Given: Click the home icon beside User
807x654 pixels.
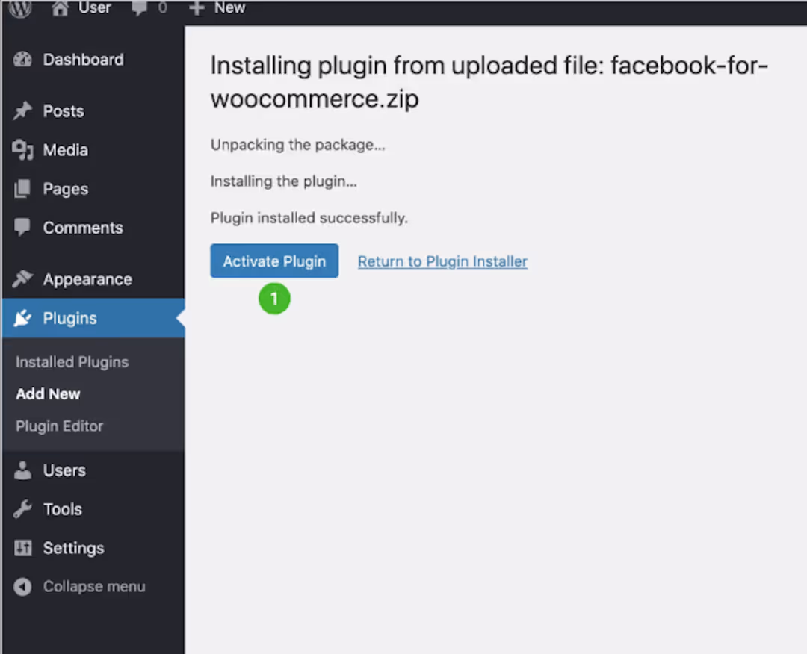Looking at the screenshot, I should [61, 7].
